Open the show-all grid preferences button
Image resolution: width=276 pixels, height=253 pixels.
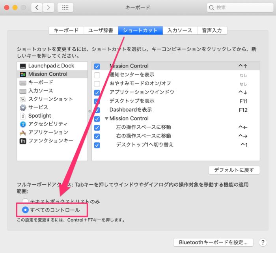(65, 7)
